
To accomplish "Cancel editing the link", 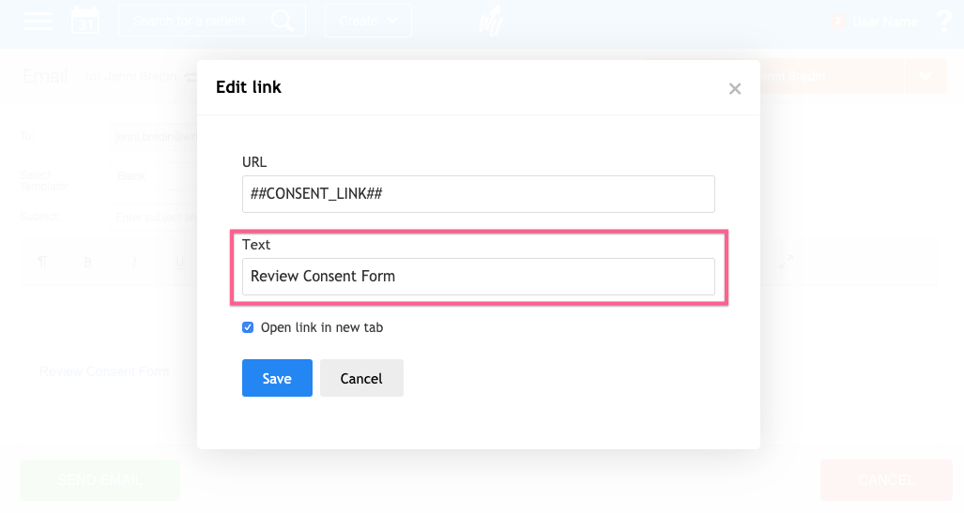I will [x=361, y=378].
